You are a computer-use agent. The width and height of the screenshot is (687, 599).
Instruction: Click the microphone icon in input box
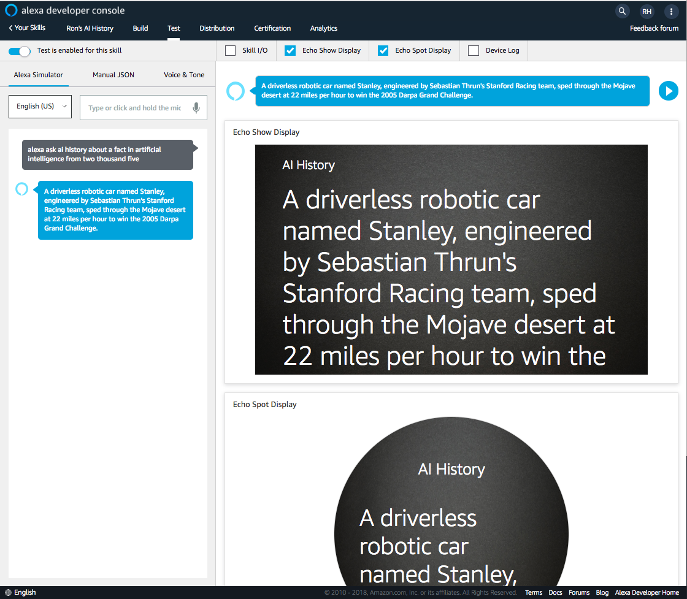(x=196, y=108)
